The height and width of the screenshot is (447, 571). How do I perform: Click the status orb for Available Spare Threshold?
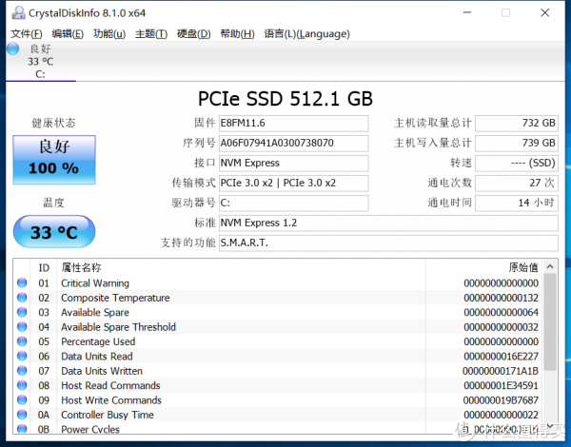pyautogui.click(x=22, y=326)
